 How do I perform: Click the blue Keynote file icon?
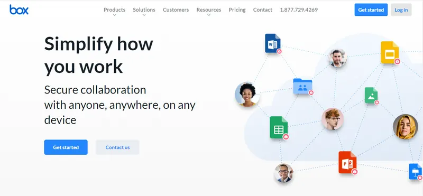[x=416, y=172]
